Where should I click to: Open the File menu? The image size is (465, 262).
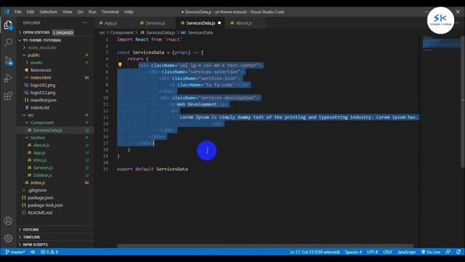pos(17,12)
